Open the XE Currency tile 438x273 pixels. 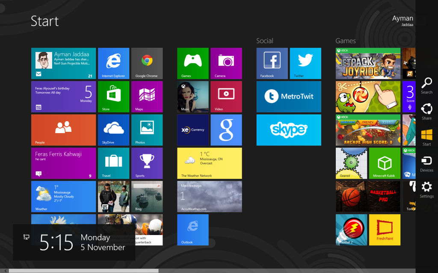pos(193,130)
